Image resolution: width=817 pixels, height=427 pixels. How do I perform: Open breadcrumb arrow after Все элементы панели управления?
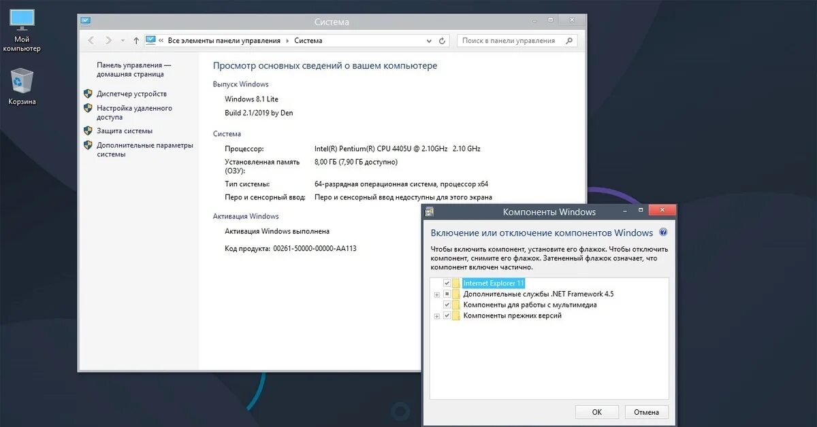287,41
